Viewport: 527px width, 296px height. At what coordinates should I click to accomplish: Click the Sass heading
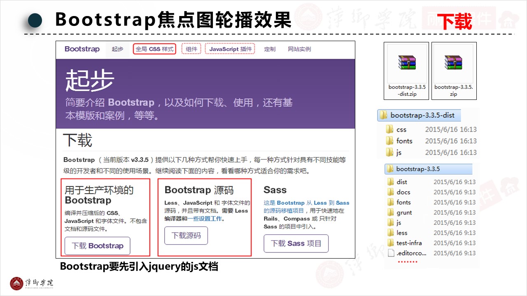click(x=275, y=190)
